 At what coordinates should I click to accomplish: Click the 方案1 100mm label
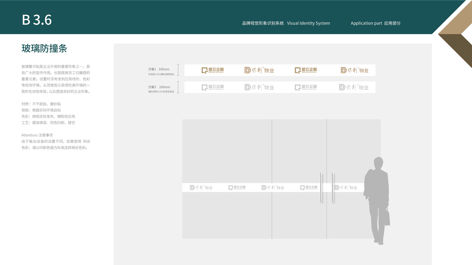[x=159, y=69]
